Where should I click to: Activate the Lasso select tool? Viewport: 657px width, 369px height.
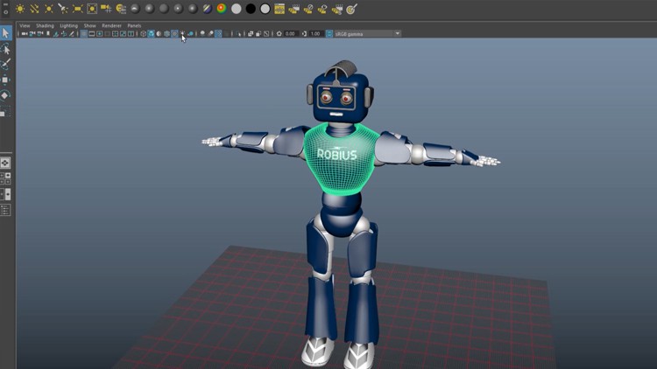point(6,49)
